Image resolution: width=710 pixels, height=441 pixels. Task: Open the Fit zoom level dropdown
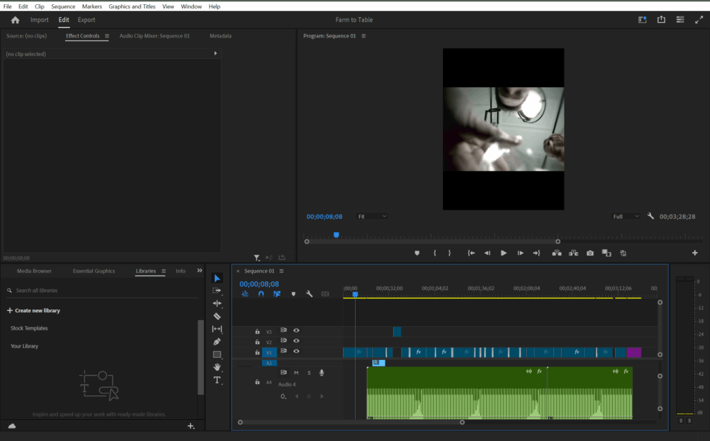(x=372, y=216)
